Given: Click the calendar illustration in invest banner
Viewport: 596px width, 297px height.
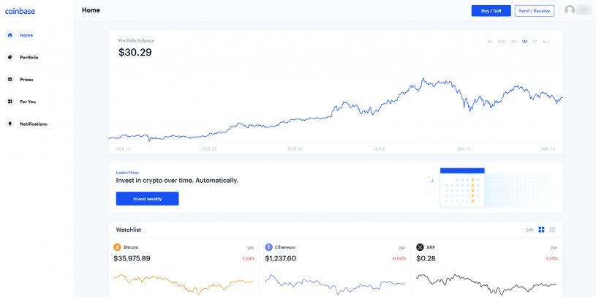Looking at the screenshot, I should tap(462, 188).
